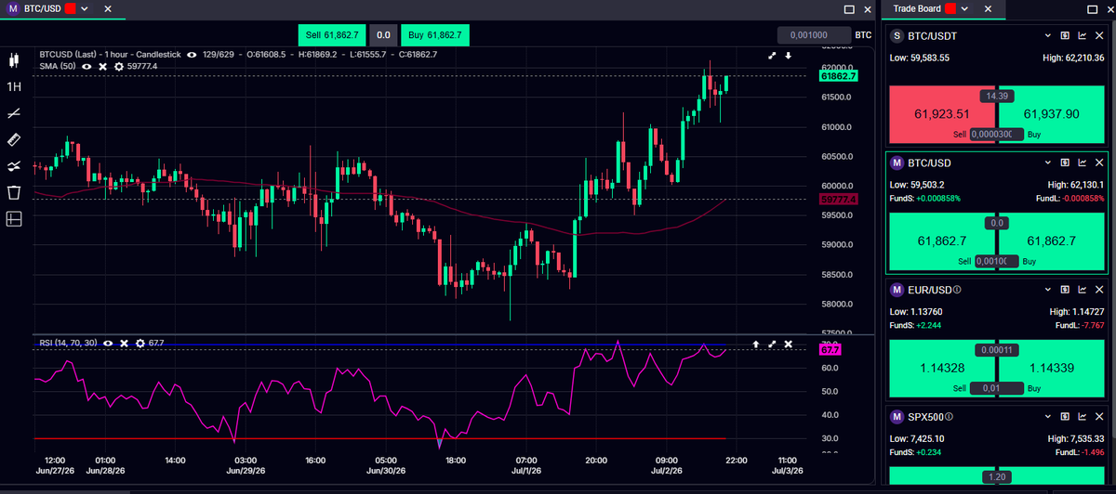The image size is (1116, 494).
Task: Open order form icon on SPX500 card
Action: tap(1065, 416)
